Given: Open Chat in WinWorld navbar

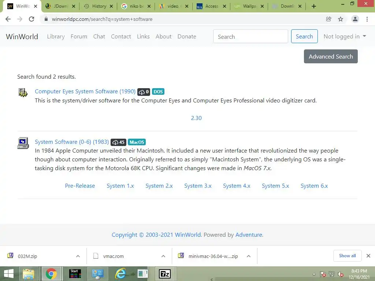Looking at the screenshot, I should point(99,37).
